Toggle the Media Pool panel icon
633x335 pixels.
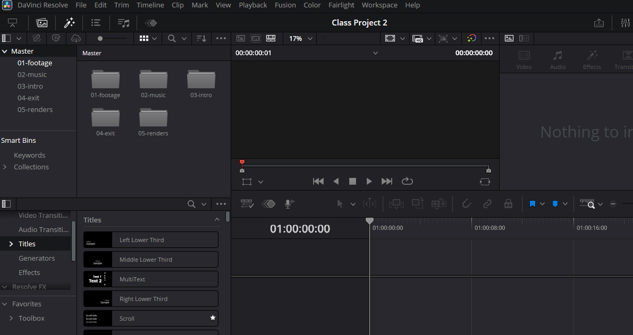[42, 23]
